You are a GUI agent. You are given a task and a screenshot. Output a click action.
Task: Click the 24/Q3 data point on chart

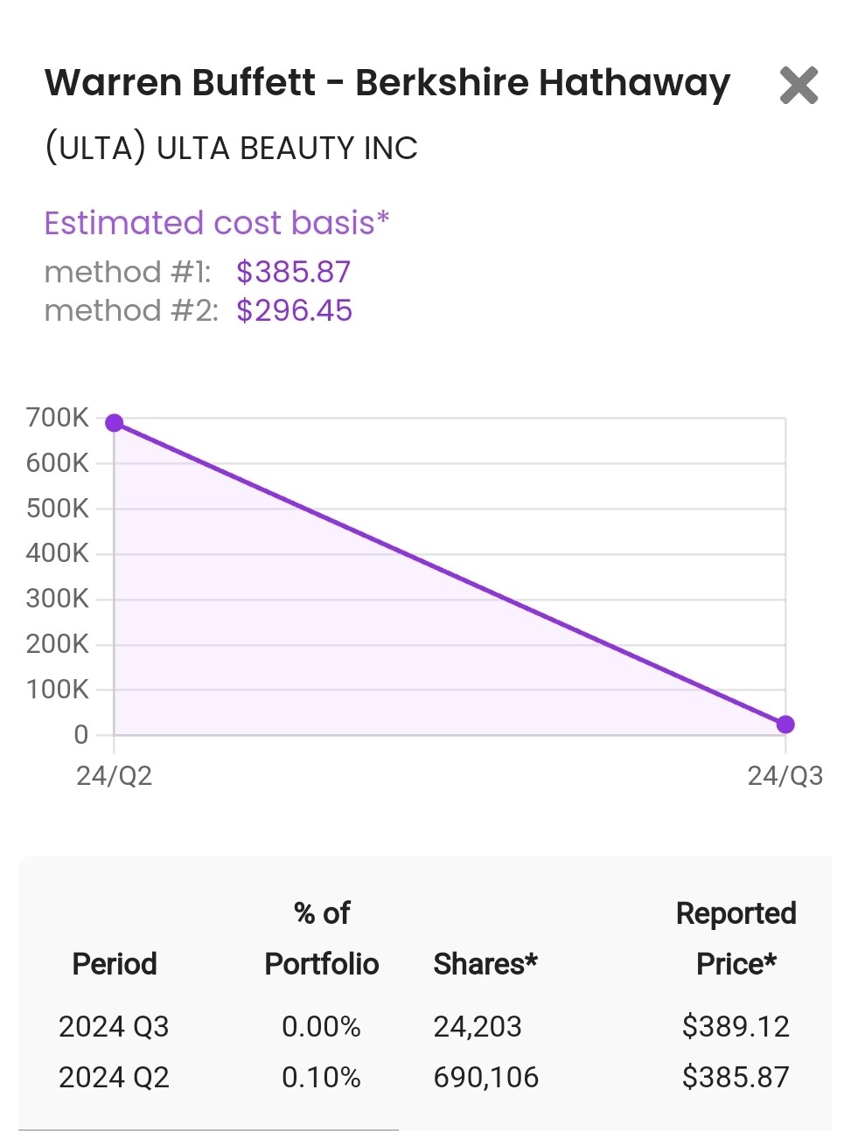pyautogui.click(x=785, y=725)
